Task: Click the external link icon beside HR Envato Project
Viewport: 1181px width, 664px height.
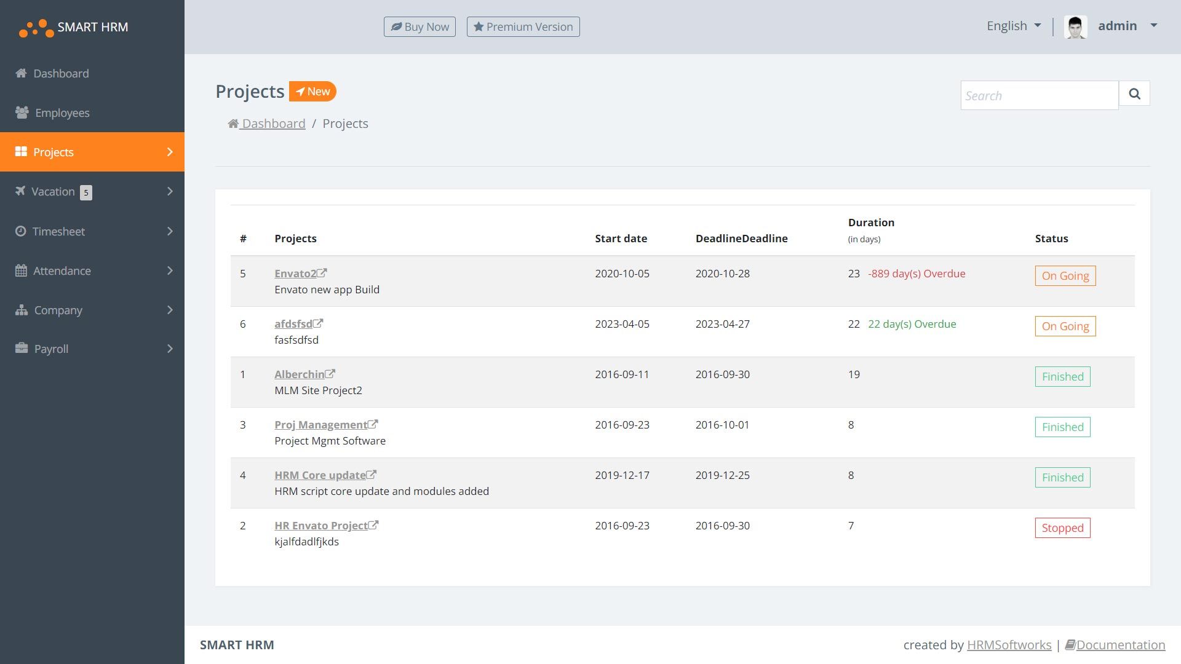Action: (373, 525)
